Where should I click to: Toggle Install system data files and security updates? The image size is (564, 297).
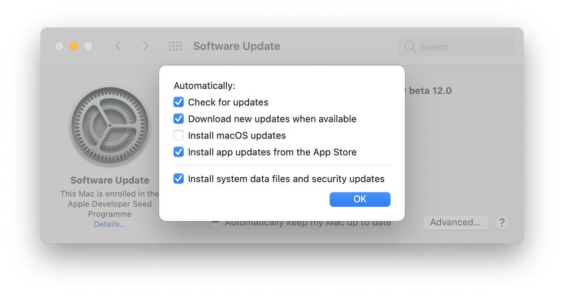pos(179,179)
